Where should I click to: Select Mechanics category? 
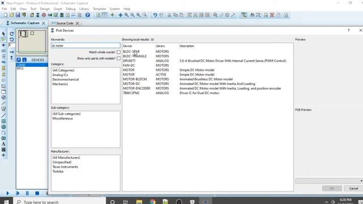[60, 84]
